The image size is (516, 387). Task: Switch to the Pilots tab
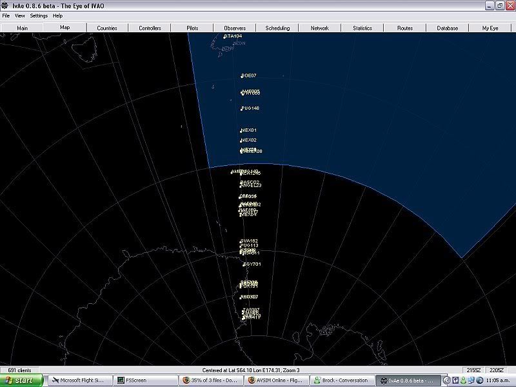pyautogui.click(x=192, y=28)
